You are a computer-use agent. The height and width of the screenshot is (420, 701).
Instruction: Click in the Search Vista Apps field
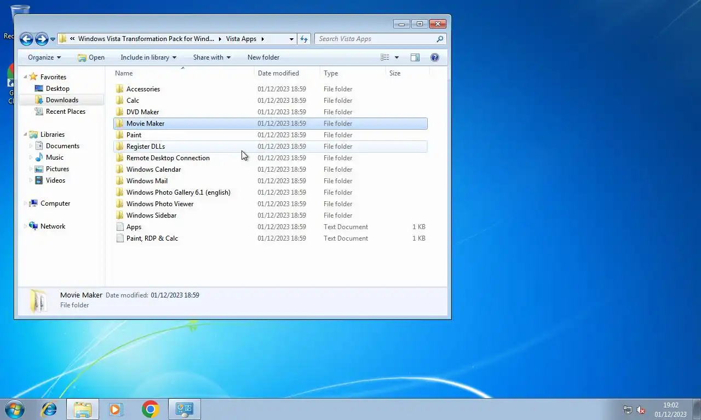375,39
